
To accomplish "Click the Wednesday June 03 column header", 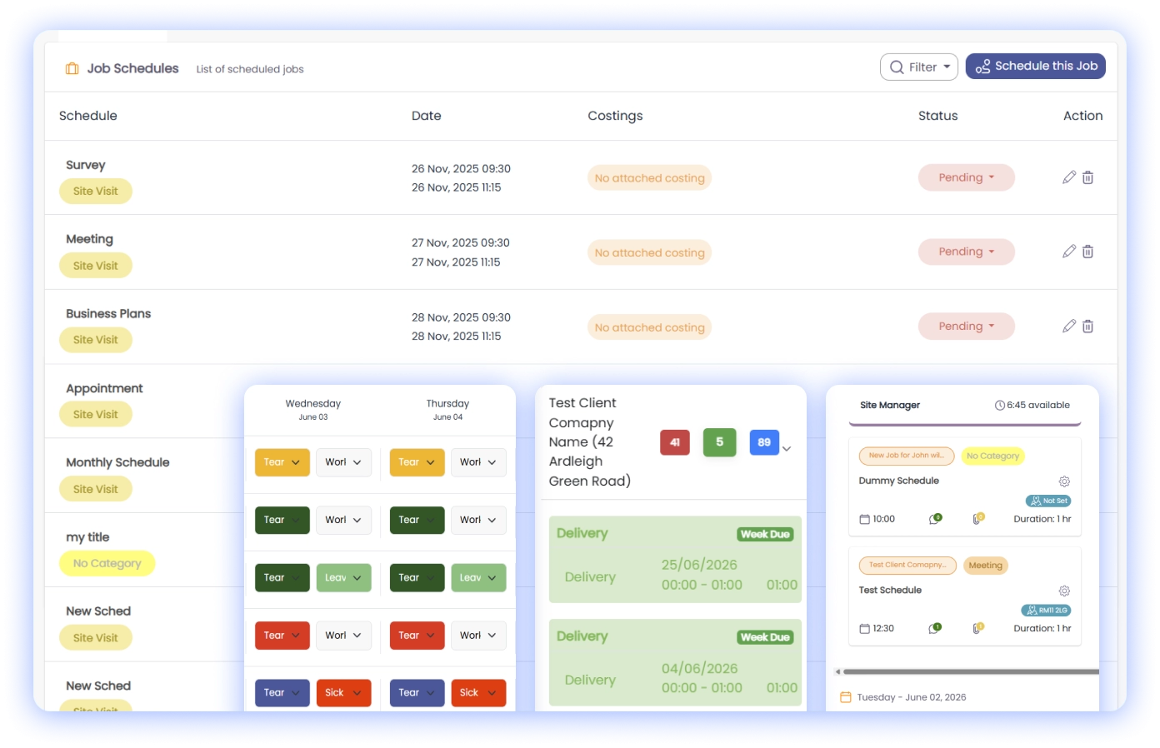I will coord(313,410).
